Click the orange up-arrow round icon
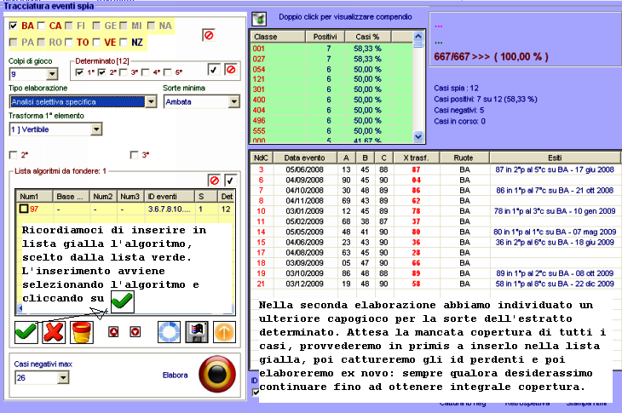622x413 pixels. tap(224, 330)
